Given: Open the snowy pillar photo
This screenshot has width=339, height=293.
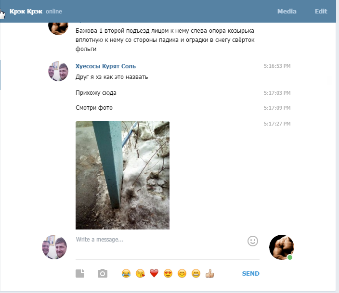Looking at the screenshot, I should [122, 175].
